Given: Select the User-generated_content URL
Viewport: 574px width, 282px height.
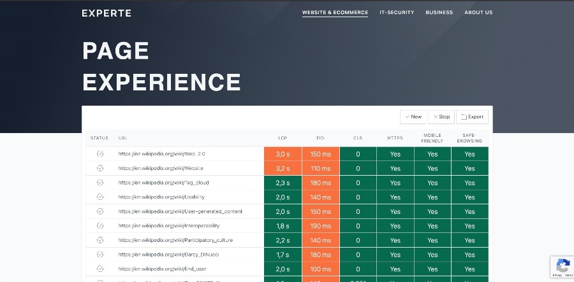Looking at the screenshot, I should coord(180,211).
